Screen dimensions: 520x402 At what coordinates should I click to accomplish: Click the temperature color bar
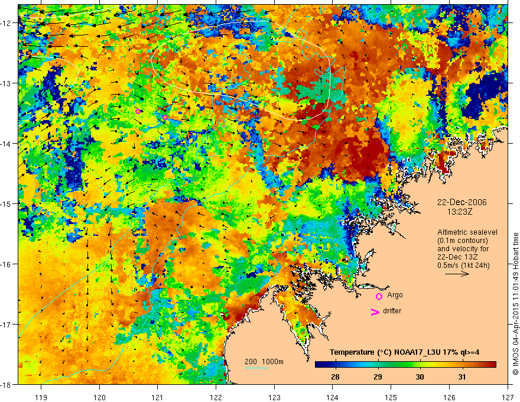tap(405, 365)
